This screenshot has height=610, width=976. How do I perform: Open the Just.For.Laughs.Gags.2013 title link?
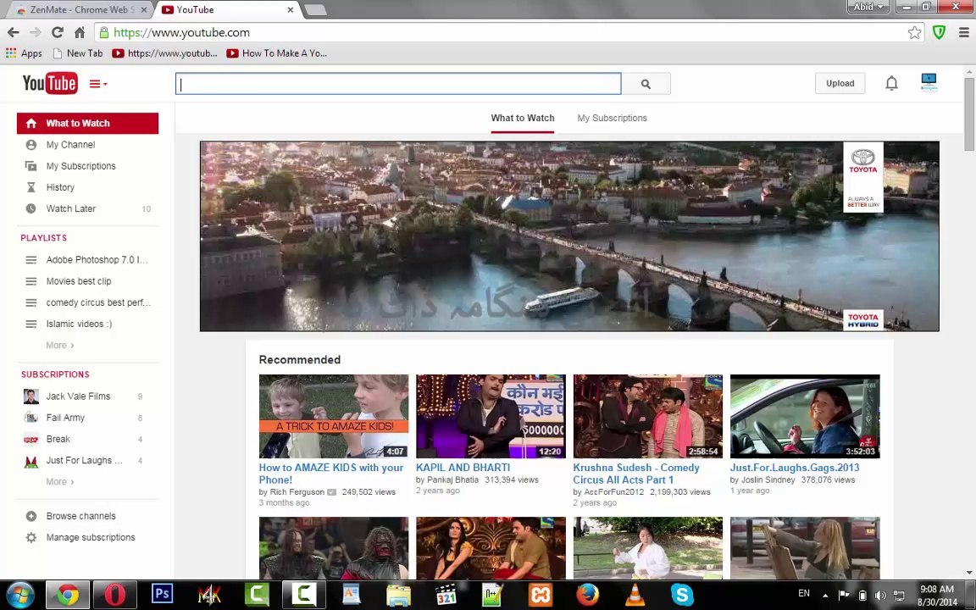(794, 468)
